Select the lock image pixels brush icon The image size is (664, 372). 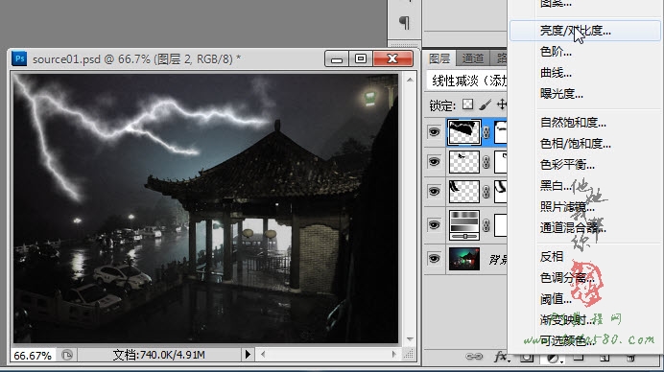pyautogui.click(x=486, y=105)
